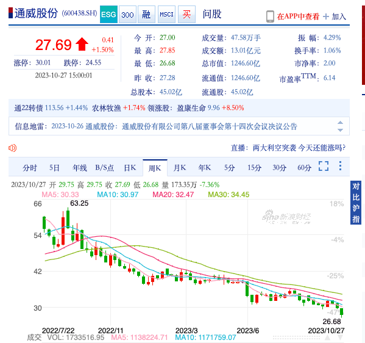Click the 63.25 high price marker

[79, 203]
